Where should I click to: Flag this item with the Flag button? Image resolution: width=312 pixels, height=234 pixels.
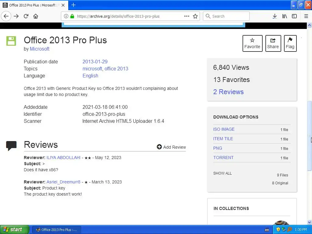click(x=290, y=43)
